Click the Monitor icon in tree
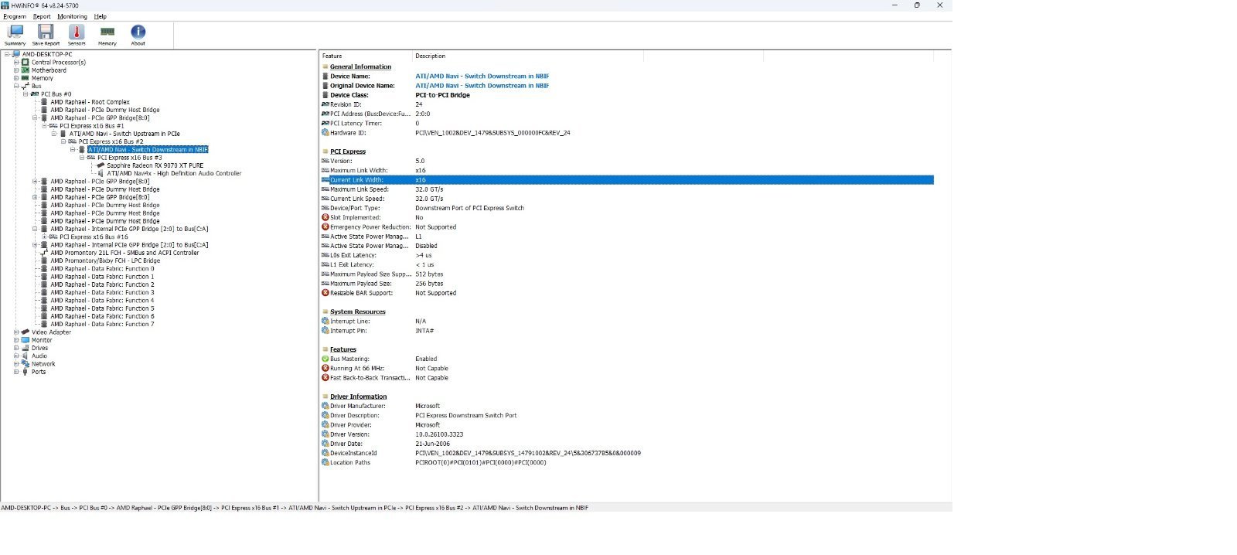Screen dimensions: 1237x555 pyautogui.click(x=26, y=340)
